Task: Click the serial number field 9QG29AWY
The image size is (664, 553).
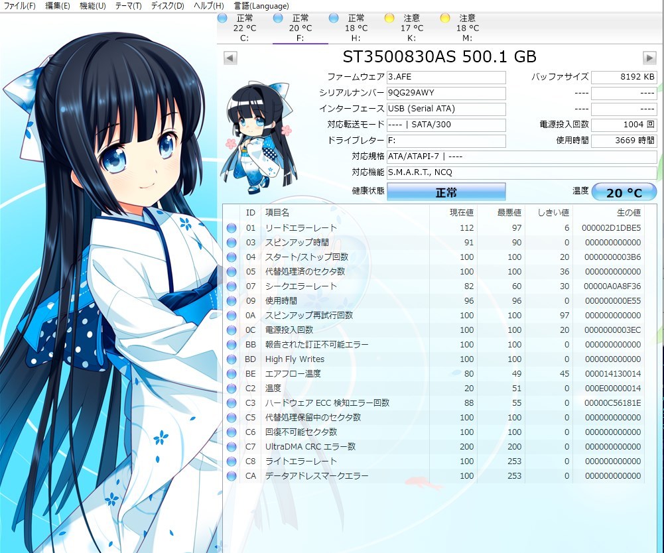Action: click(446, 93)
